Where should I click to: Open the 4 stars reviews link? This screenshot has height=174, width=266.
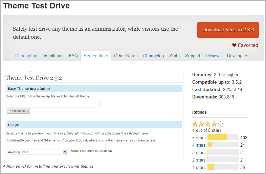(x=199, y=145)
